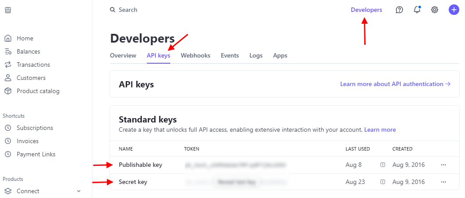The image size is (465, 198).
Task: Click the Publishable key name
Action: [141, 165]
